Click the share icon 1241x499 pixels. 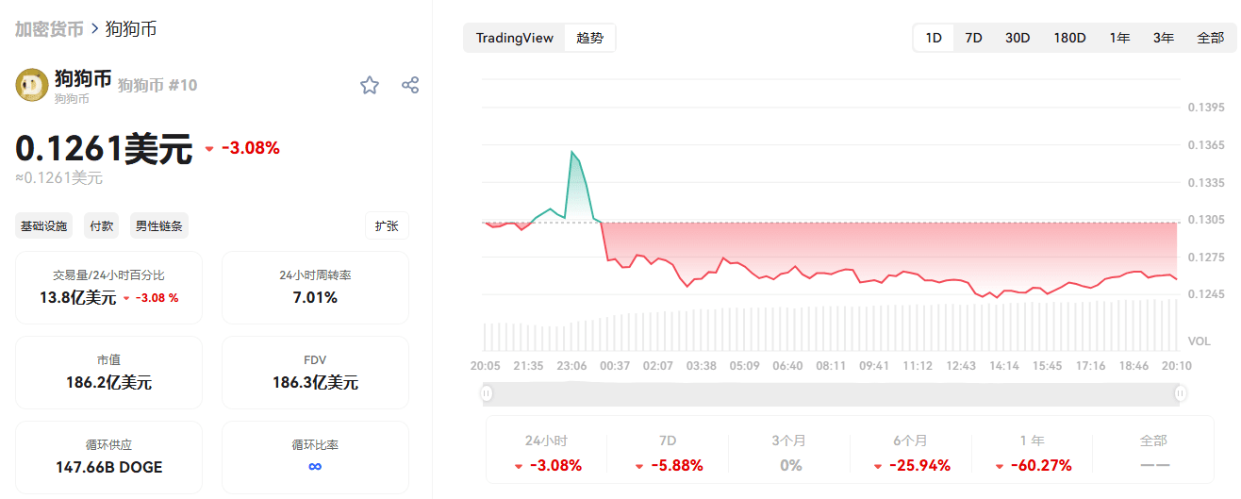click(410, 85)
